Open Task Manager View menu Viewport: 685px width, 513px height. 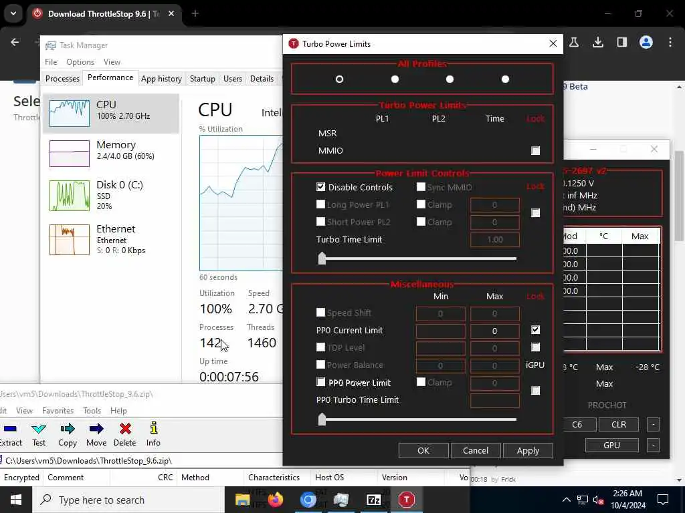pos(112,62)
